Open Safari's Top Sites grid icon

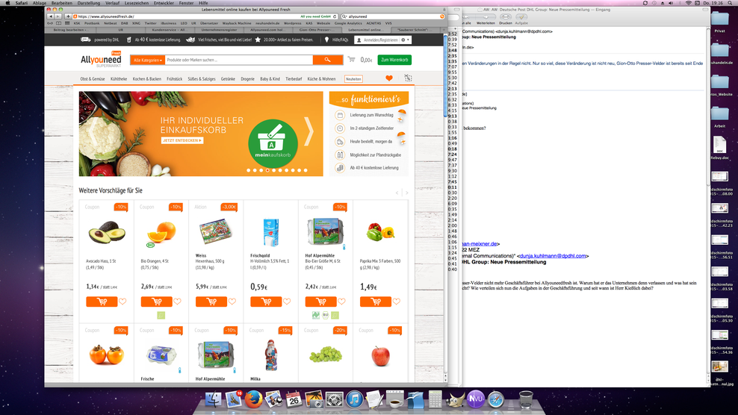point(67,23)
